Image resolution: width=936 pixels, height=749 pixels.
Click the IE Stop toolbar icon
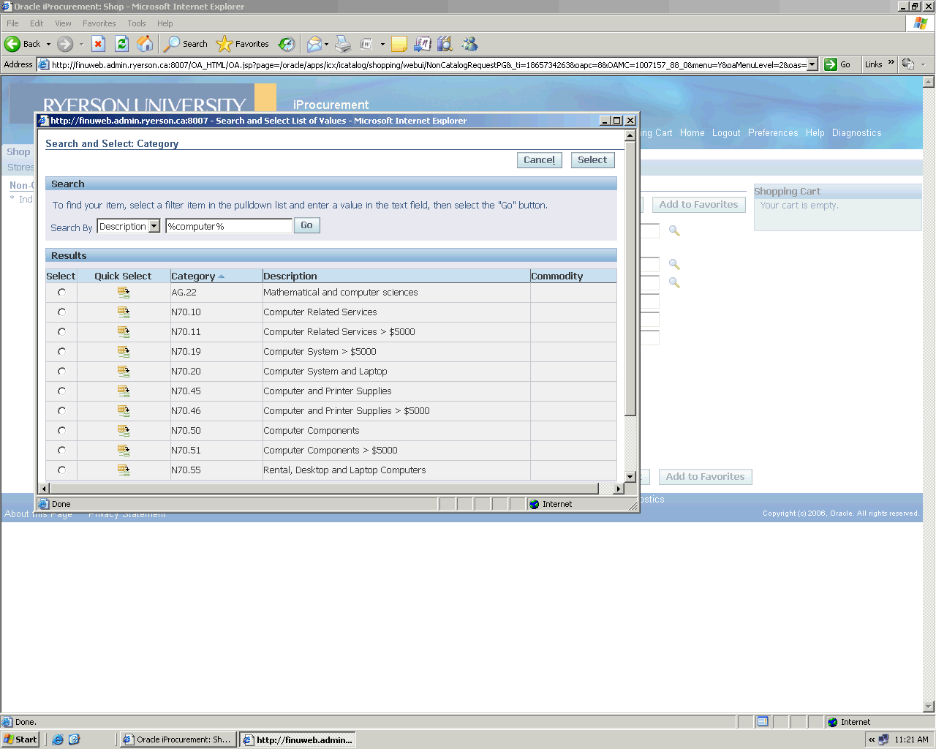[99, 44]
